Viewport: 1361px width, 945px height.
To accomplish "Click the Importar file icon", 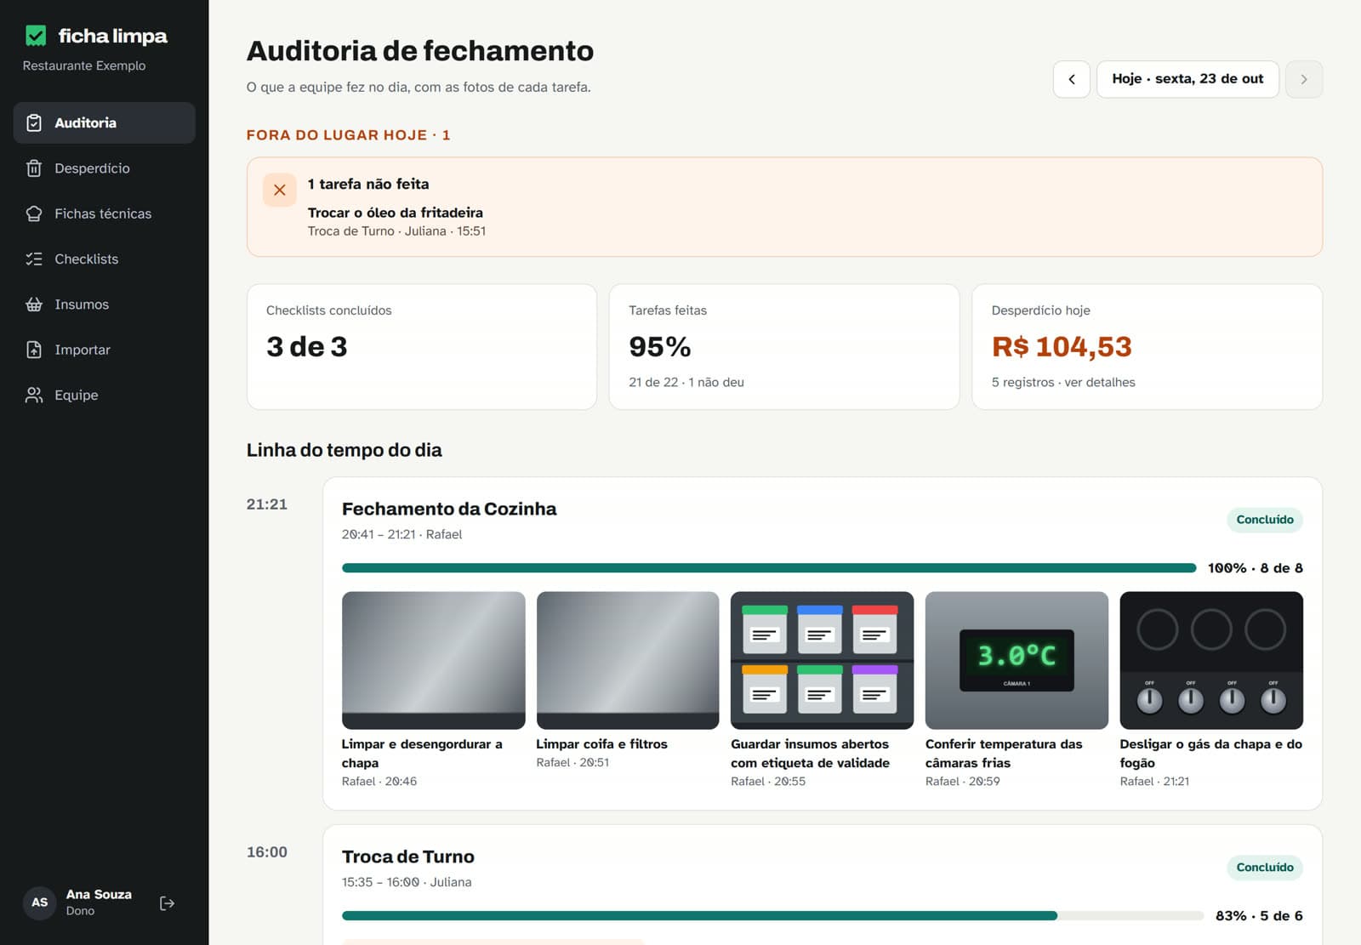I will [34, 350].
